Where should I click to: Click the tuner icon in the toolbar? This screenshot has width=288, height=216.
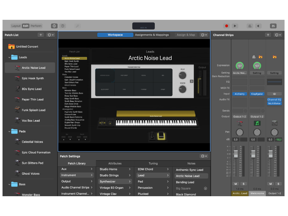[77, 26]
